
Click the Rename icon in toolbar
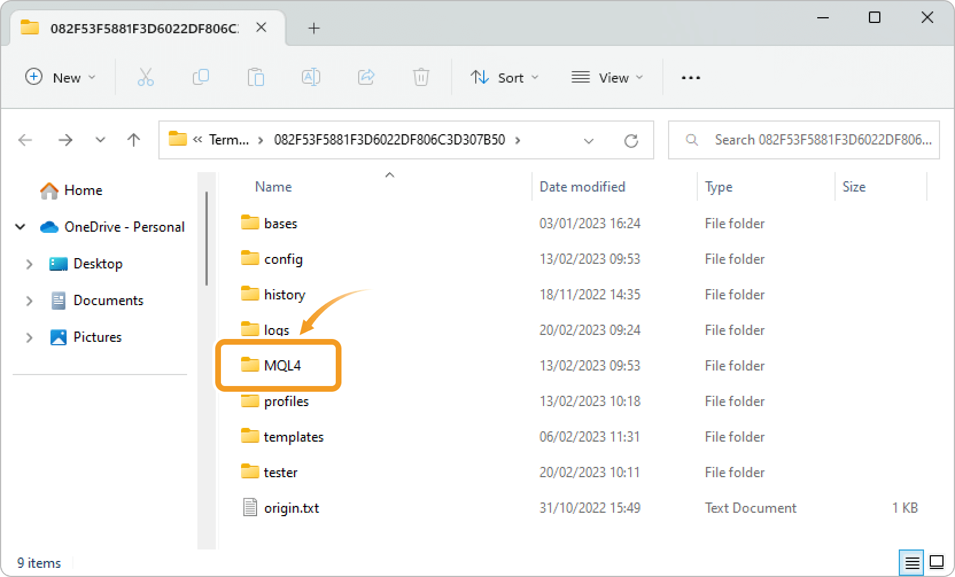[x=310, y=77]
